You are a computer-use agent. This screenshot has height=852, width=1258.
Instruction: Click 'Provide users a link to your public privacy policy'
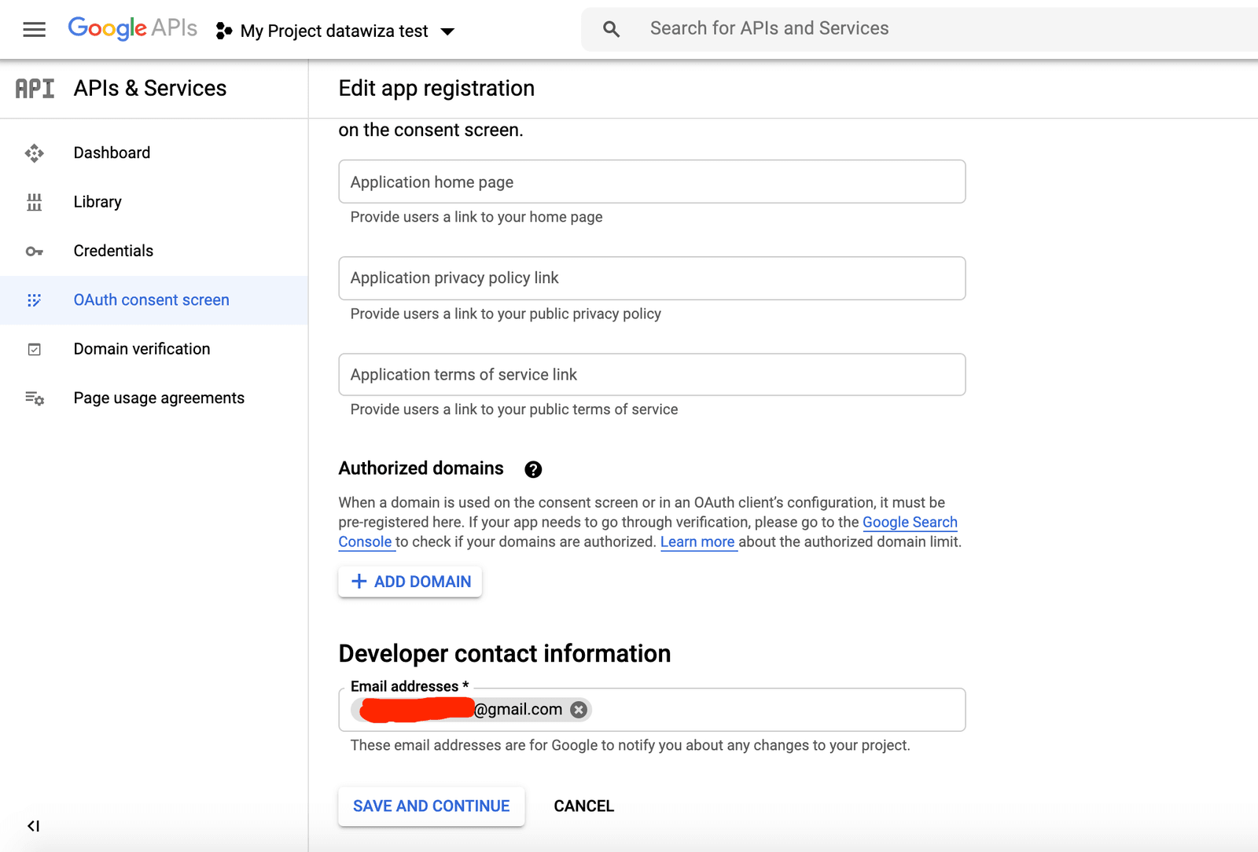(506, 314)
